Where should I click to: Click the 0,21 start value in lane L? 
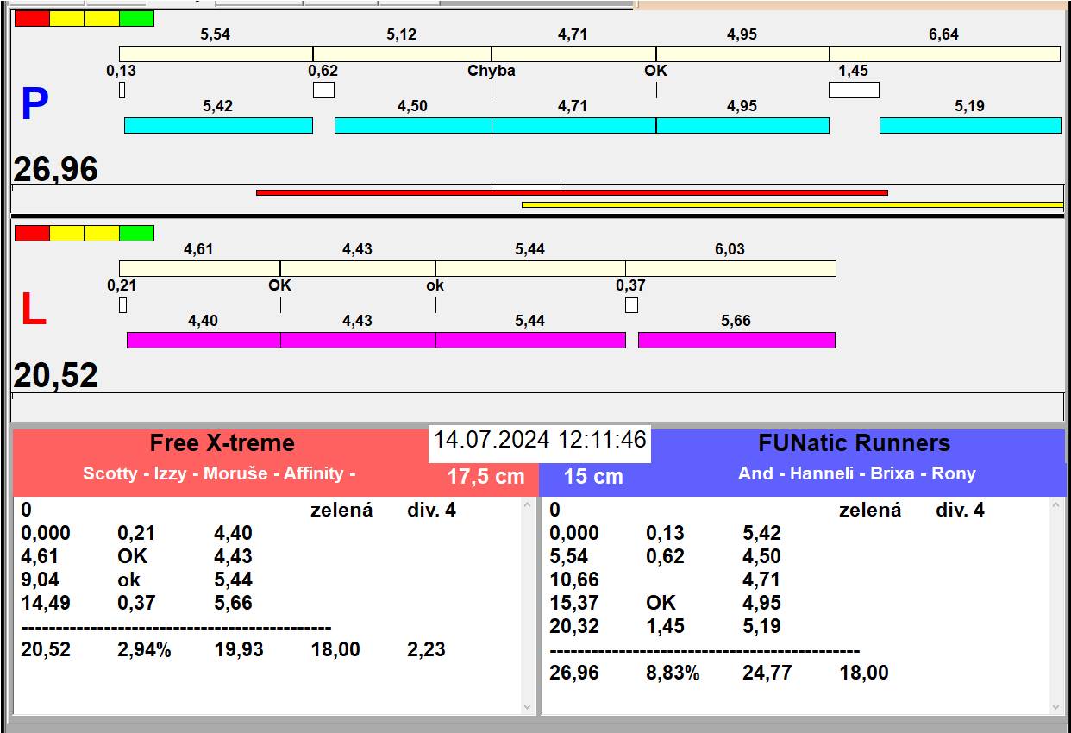click(122, 285)
